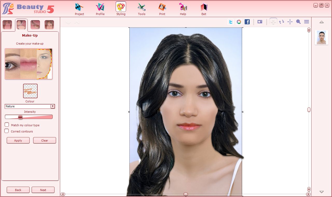The image size is (332, 197).
Task: Open the Project menu
Action: pyautogui.click(x=79, y=9)
